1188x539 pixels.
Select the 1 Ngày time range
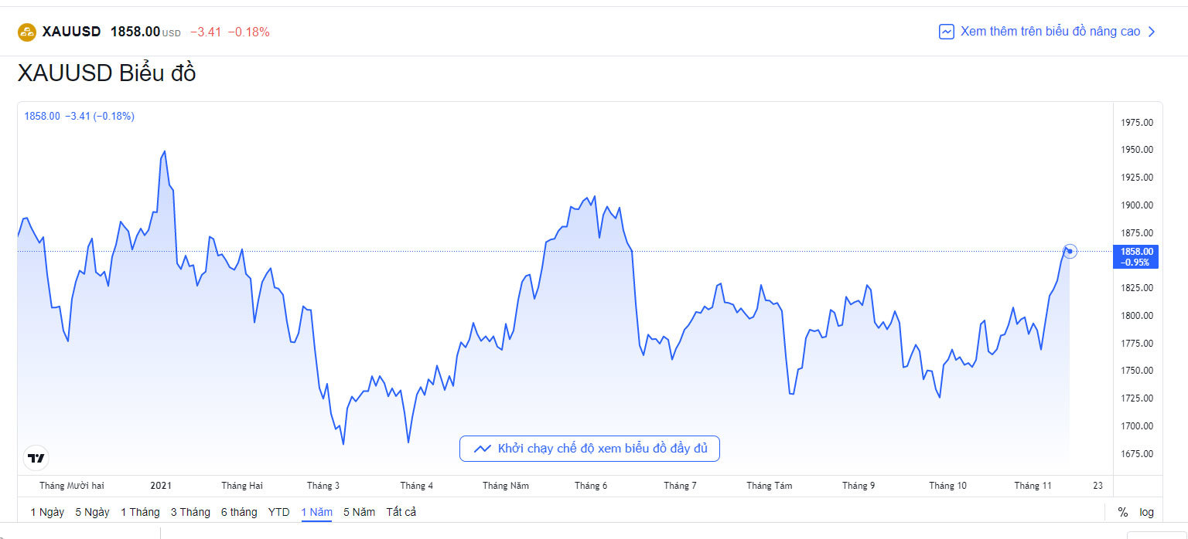point(47,512)
